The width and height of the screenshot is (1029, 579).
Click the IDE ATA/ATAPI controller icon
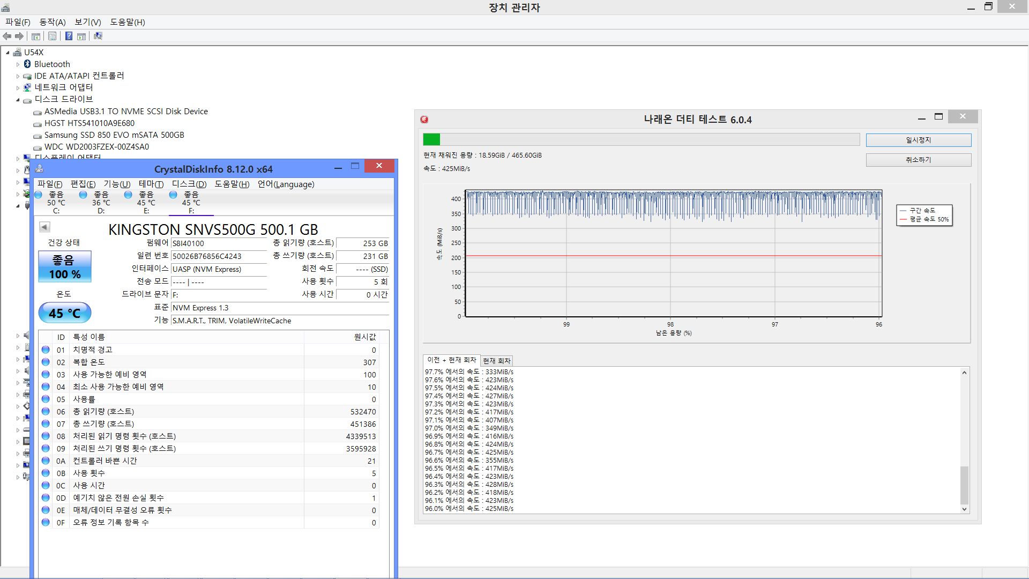pyautogui.click(x=27, y=76)
